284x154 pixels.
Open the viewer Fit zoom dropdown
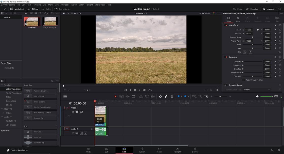click(x=66, y=13)
